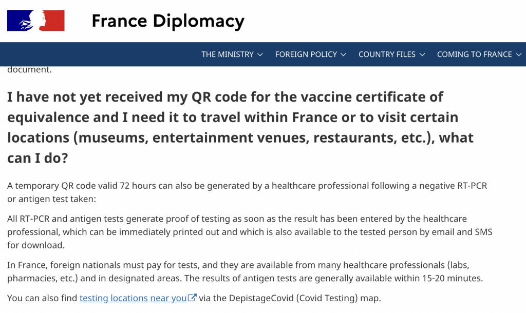Image resolution: width=526 pixels, height=313 pixels.
Task: Expand the chevron beside THE MINISTRY
Action: pyautogui.click(x=260, y=54)
